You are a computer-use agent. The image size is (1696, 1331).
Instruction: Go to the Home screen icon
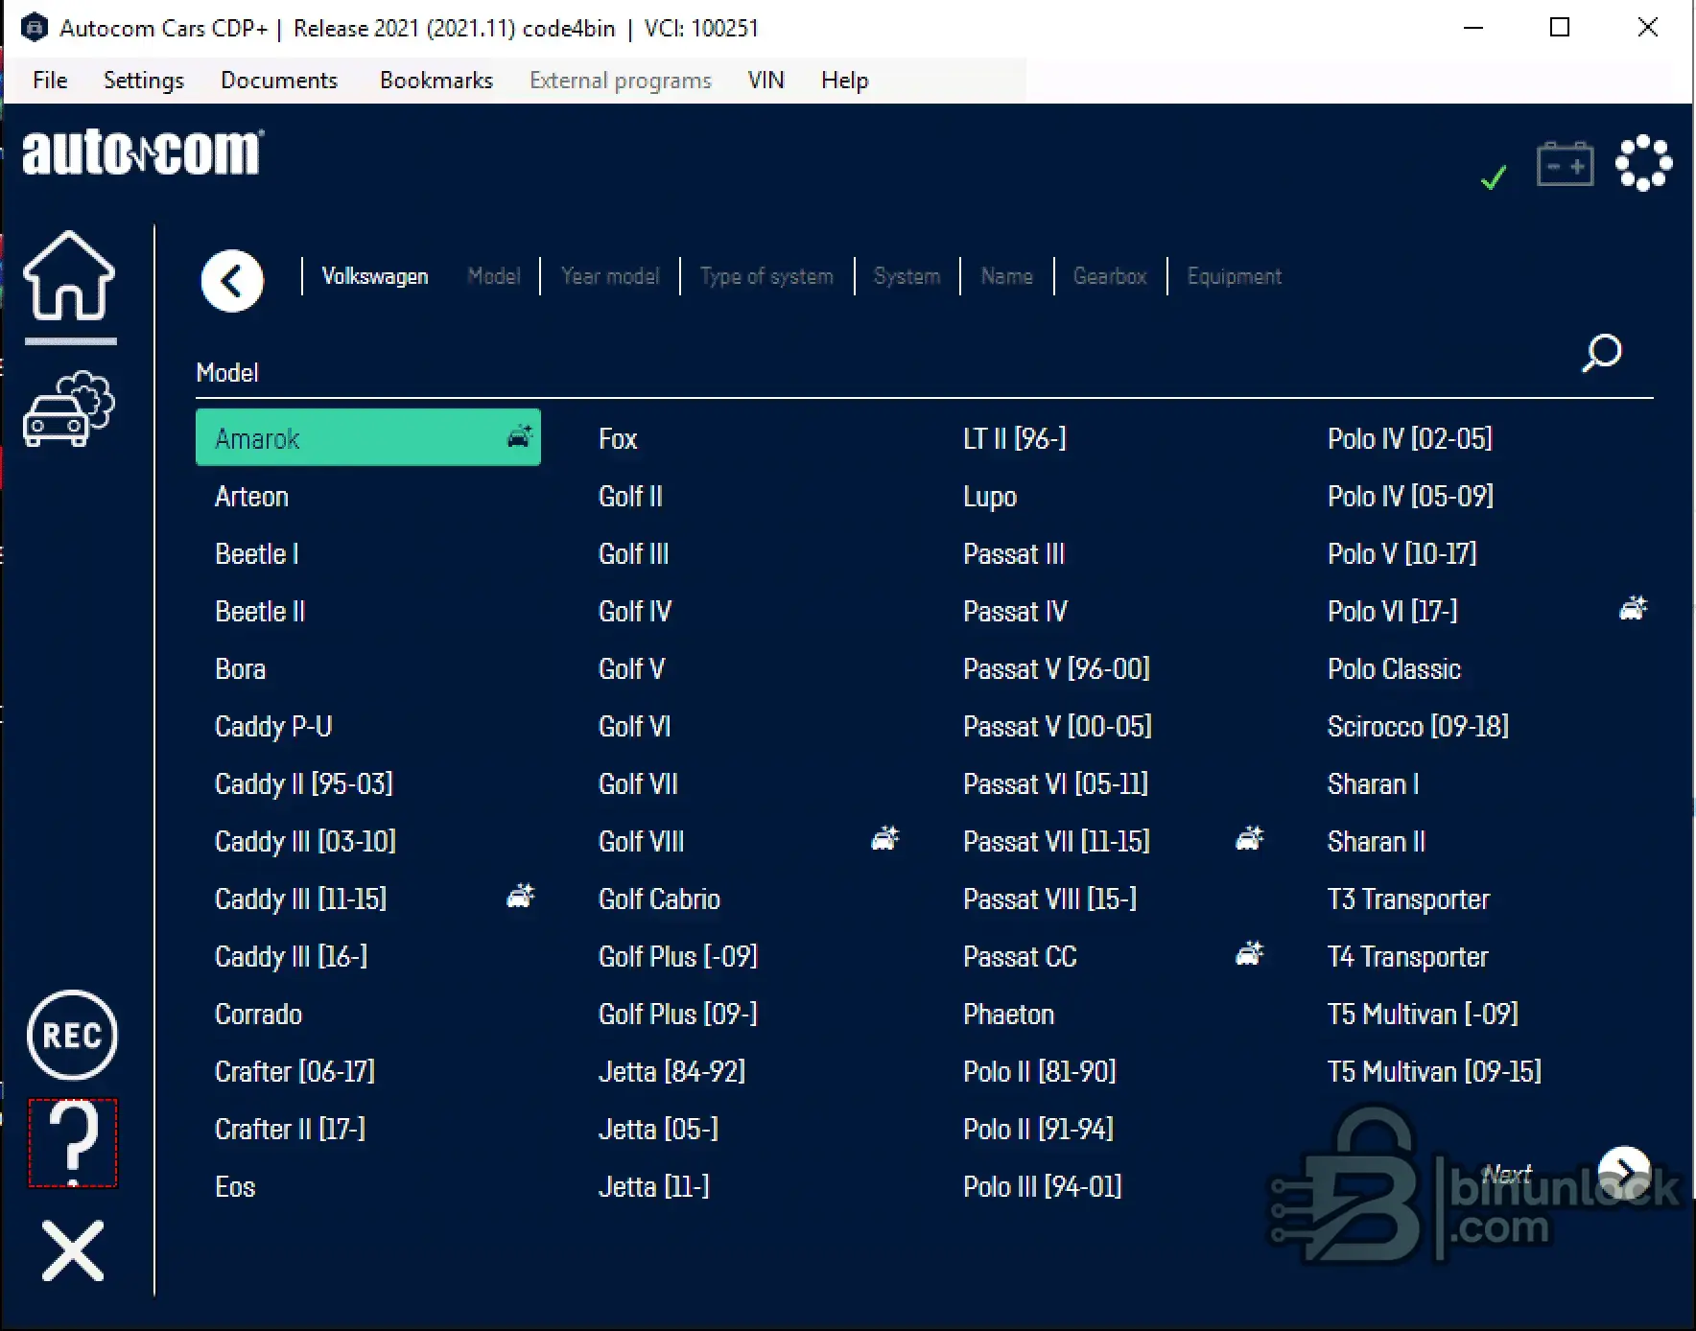69,276
